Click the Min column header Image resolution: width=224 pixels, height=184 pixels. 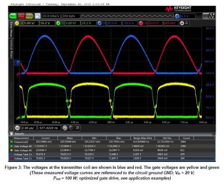(94, 138)
